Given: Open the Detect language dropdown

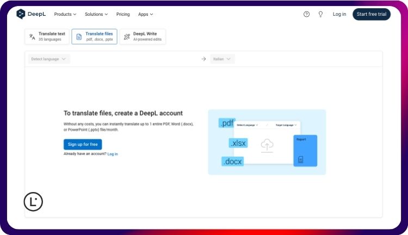Looking at the screenshot, I should tap(49, 59).
